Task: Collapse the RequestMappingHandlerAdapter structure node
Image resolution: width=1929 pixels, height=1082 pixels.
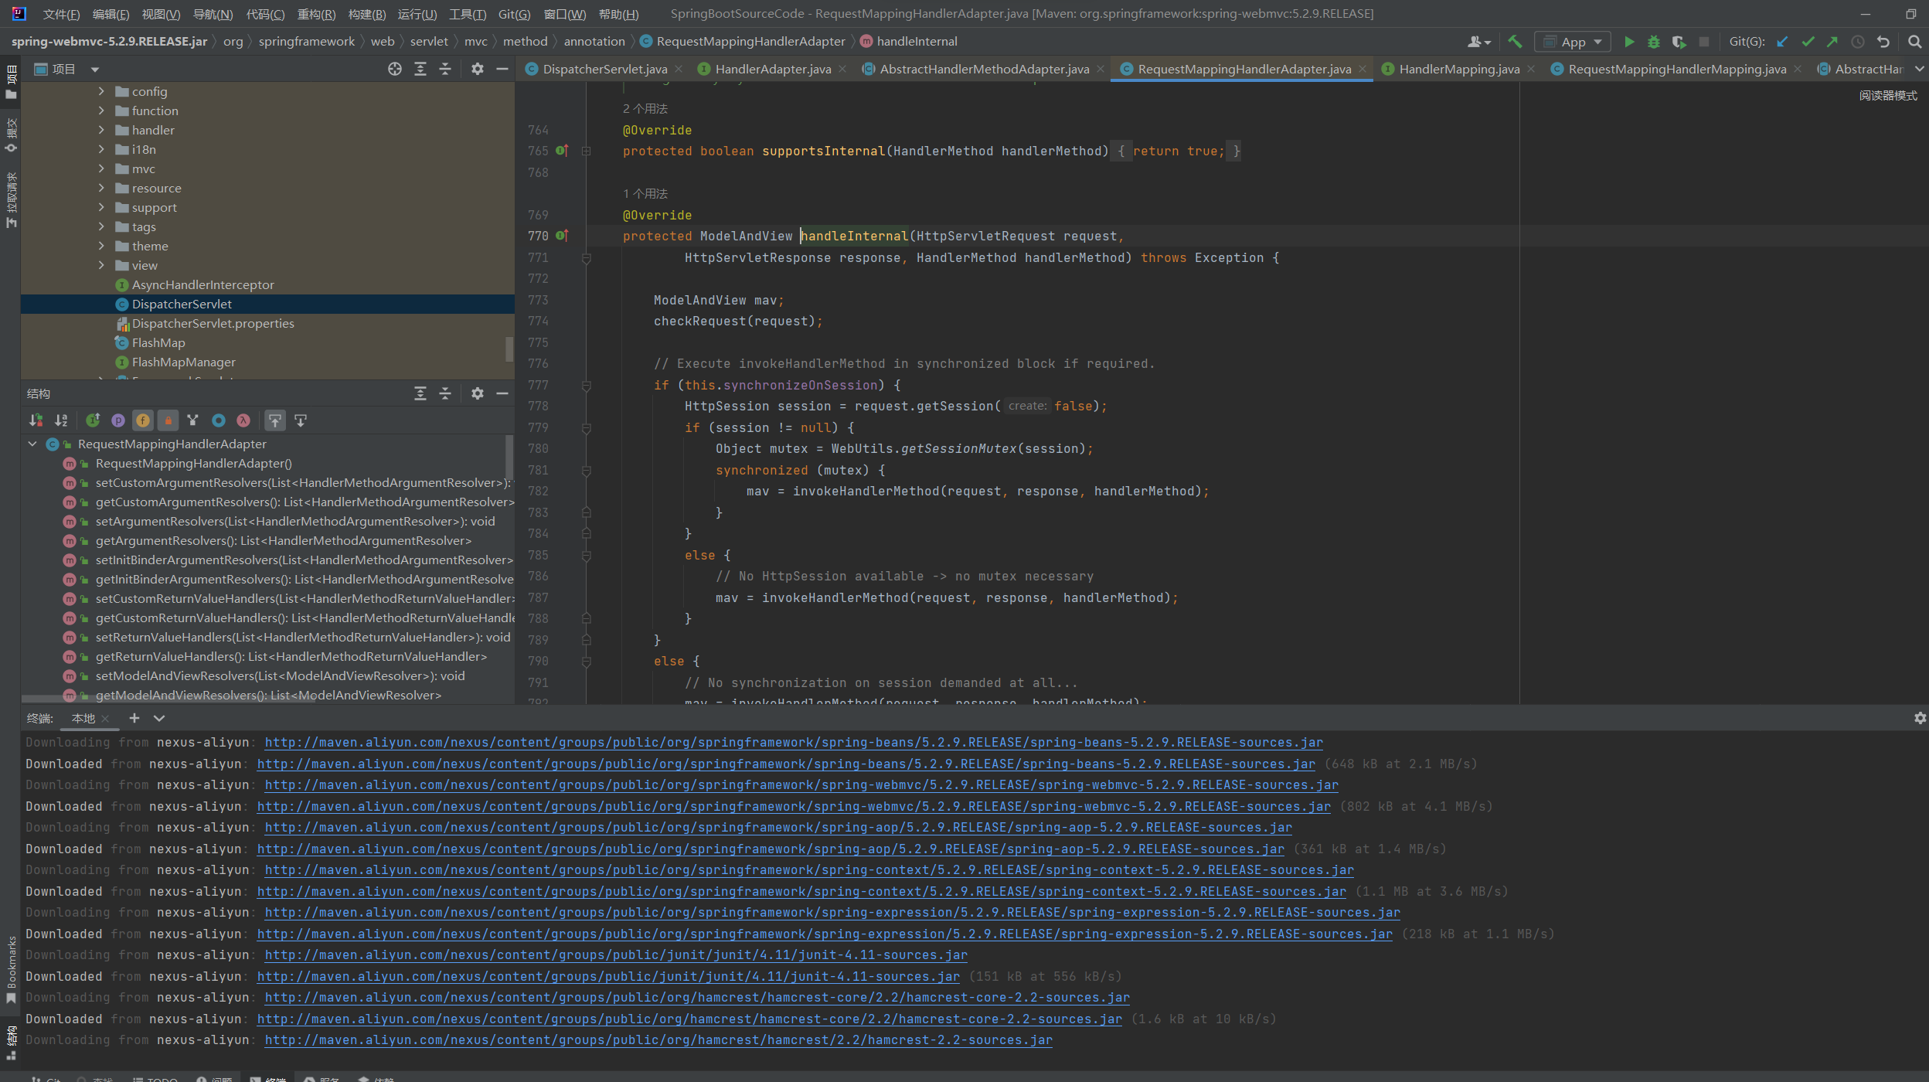Action: tap(32, 444)
